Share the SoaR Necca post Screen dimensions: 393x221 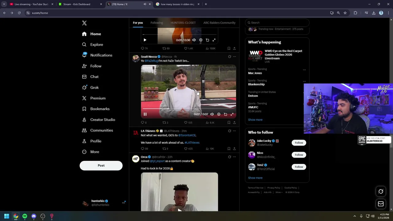point(234,122)
